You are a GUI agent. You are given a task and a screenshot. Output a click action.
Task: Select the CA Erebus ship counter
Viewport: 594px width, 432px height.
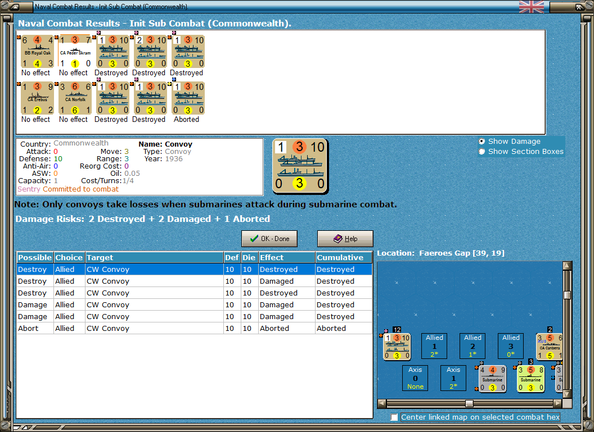pos(37,98)
